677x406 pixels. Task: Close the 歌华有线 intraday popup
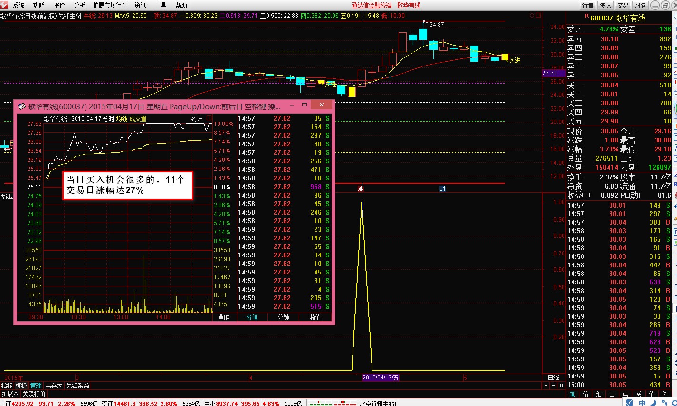coord(322,105)
